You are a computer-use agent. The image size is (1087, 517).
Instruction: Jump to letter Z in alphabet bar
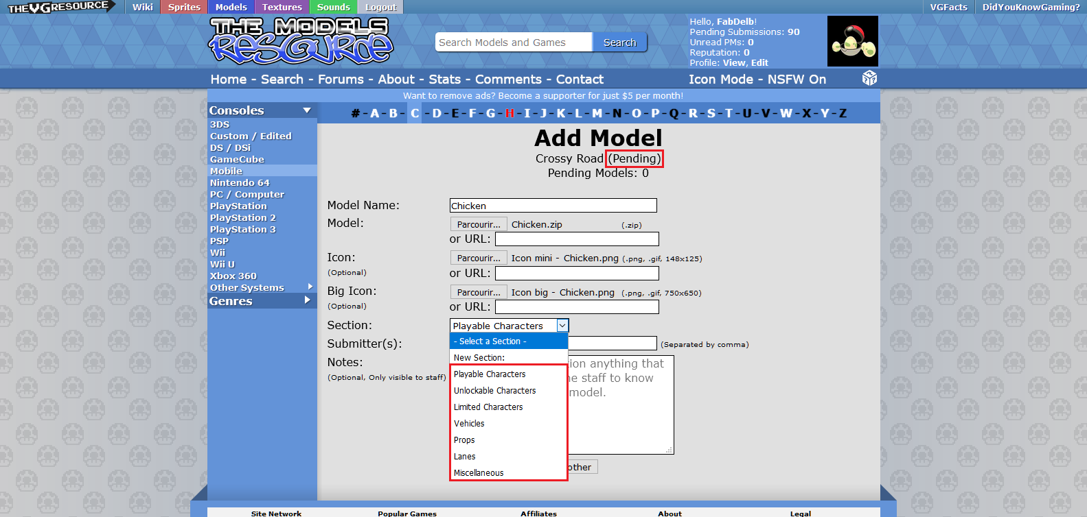pos(843,113)
